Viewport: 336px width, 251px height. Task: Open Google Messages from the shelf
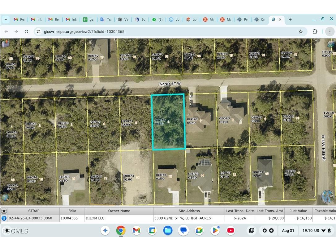(x=183, y=230)
